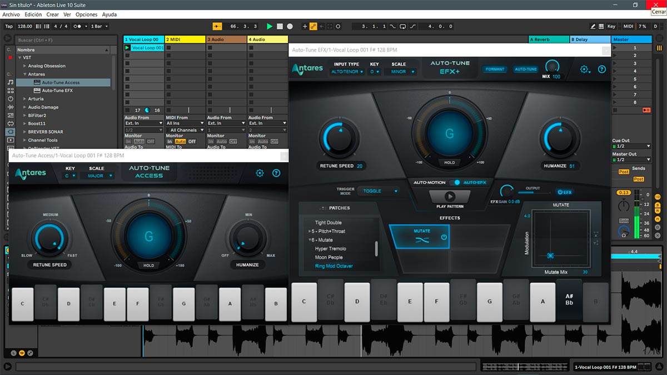Open the Archivo menu
The width and height of the screenshot is (667, 375).
(x=11, y=14)
